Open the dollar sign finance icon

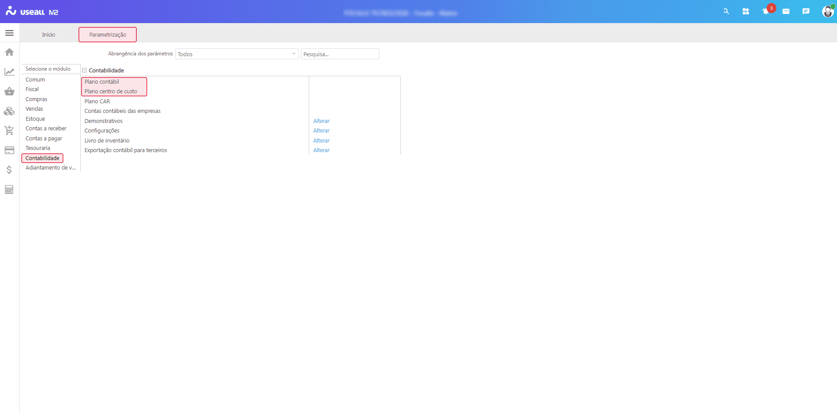(x=9, y=170)
